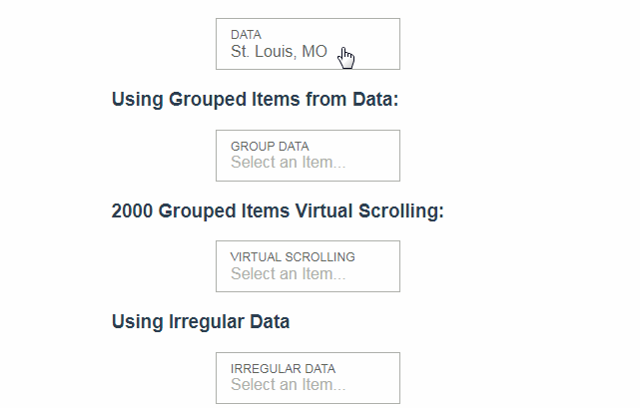Click the 'Using Irregular Data' heading
This screenshot has height=408, width=640.
click(201, 322)
